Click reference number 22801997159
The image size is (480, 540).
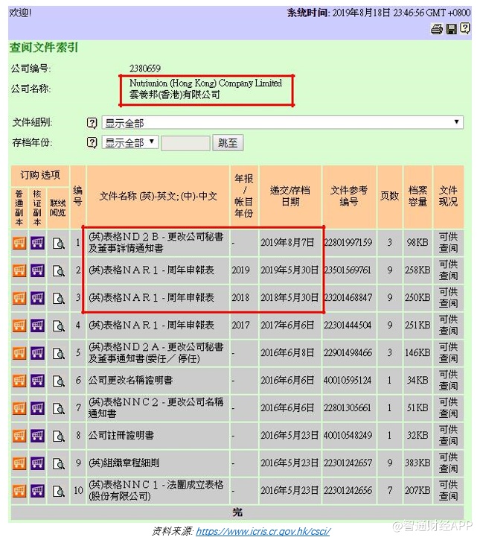pyautogui.click(x=348, y=243)
